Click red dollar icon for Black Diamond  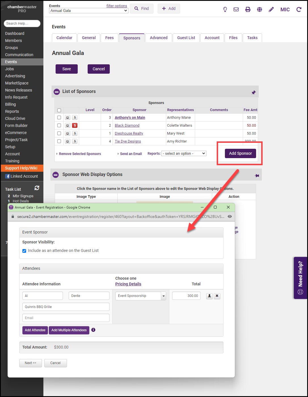point(75,126)
